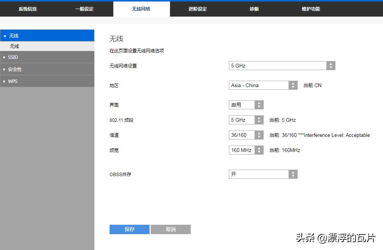Click the 在此页面设置无线网络选项 description text

(136, 51)
